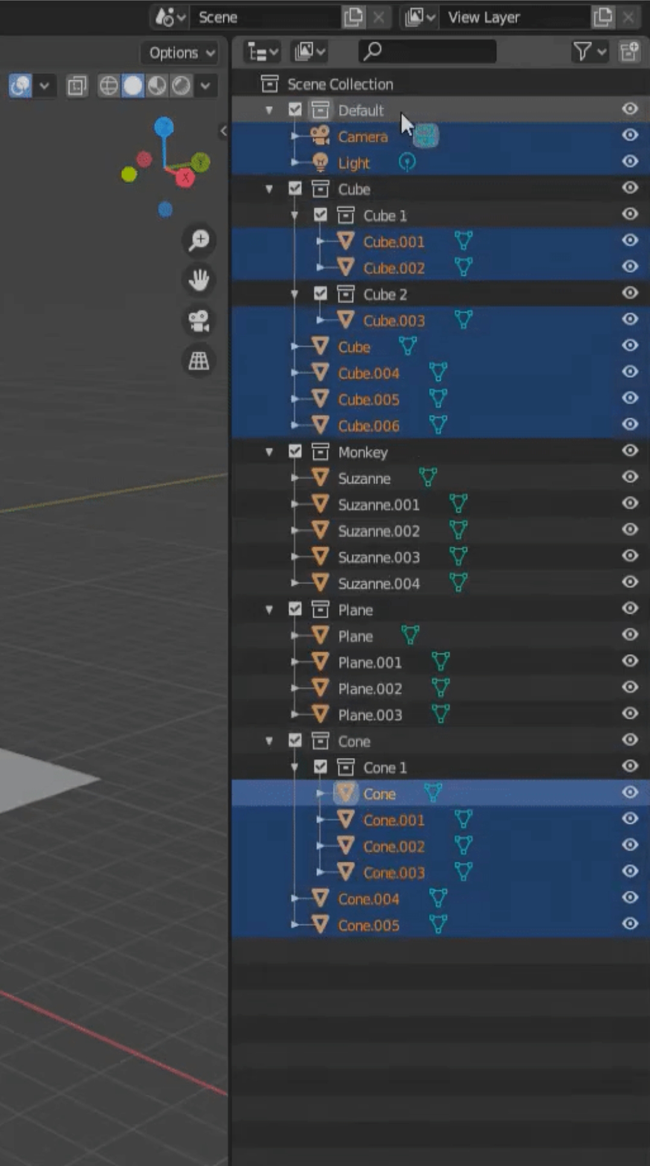Hide Cone.005 using its eye icon
The height and width of the screenshot is (1166, 650).
click(x=630, y=923)
